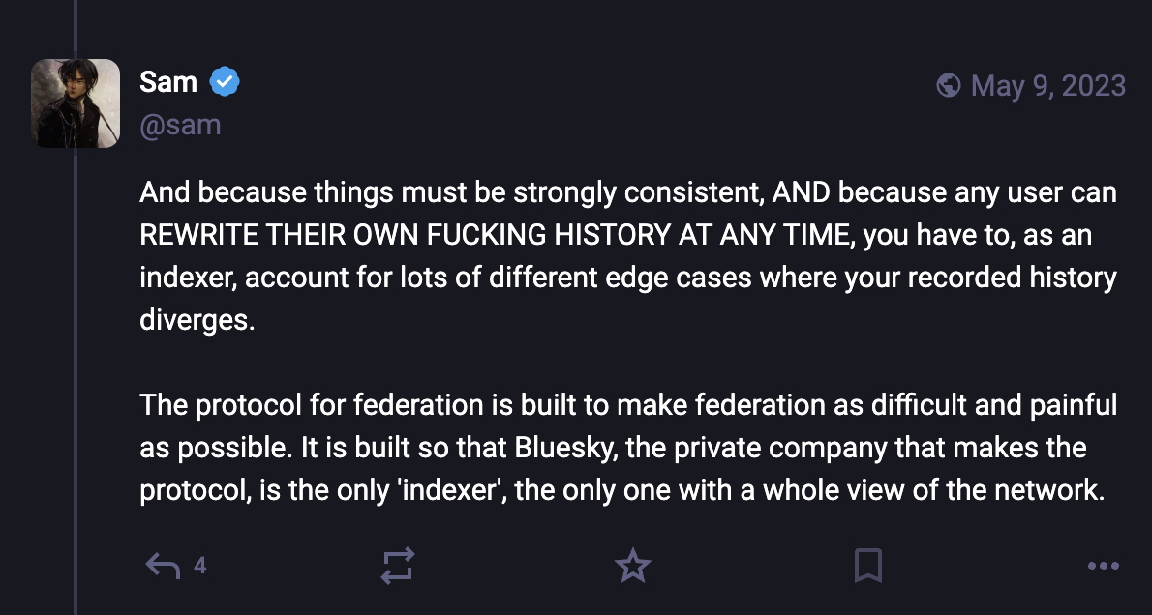Open the three-dot more options menu
Screen dimensions: 1152x615
coord(1104,566)
